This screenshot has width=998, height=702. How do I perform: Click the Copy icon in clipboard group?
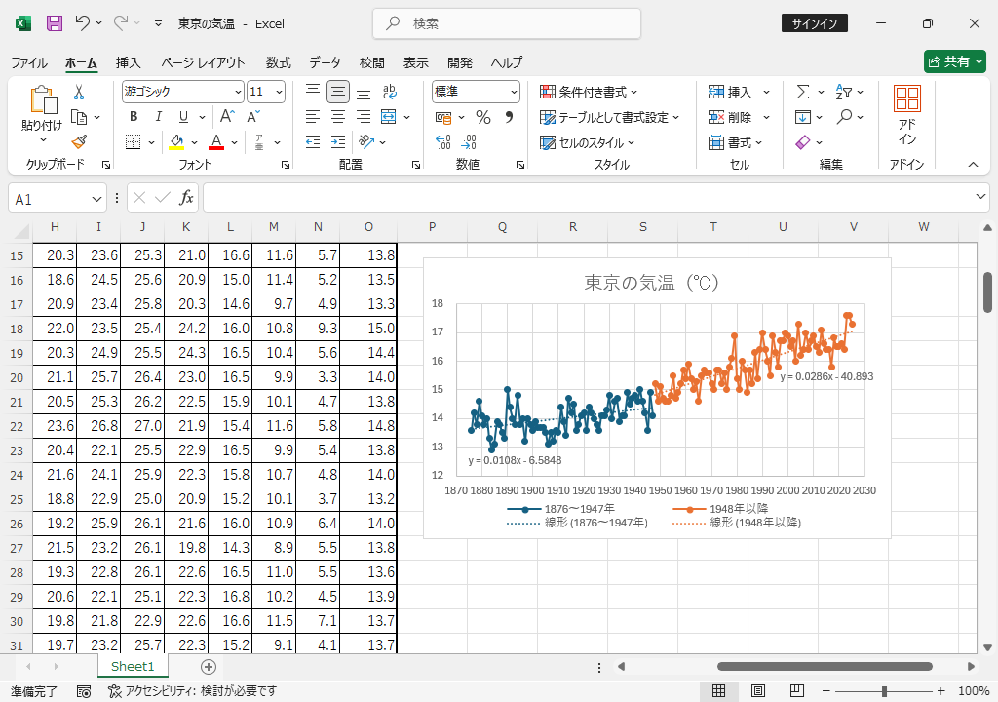[x=79, y=117]
